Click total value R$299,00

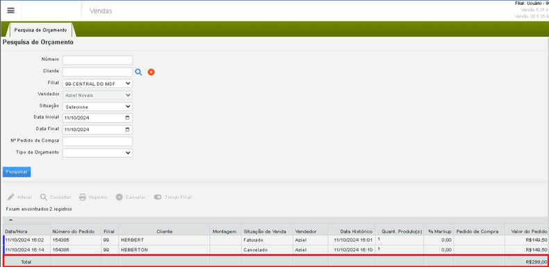point(537,261)
